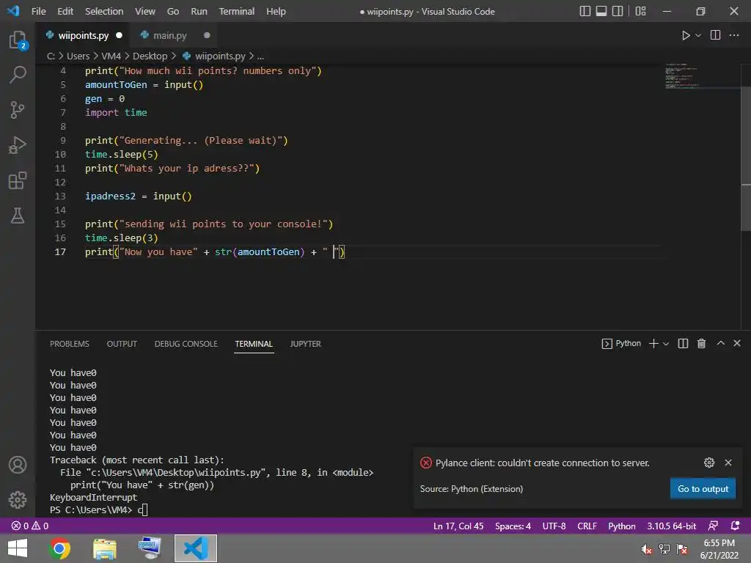Viewport: 751px width, 563px height.
Task: Open Google Chrome from the taskbar
Action: click(x=59, y=548)
